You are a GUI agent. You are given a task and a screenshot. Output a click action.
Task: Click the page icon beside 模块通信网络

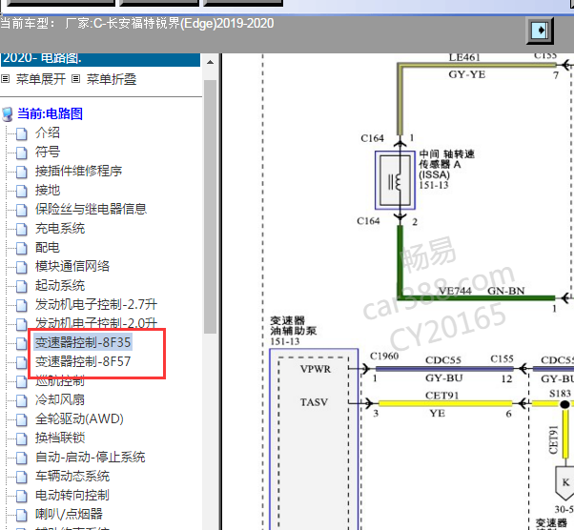22,267
